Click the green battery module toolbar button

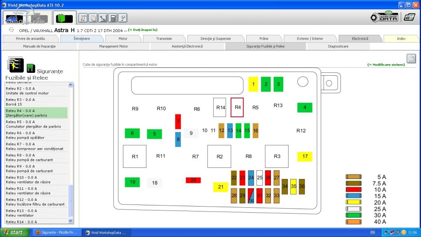[x=65, y=18]
